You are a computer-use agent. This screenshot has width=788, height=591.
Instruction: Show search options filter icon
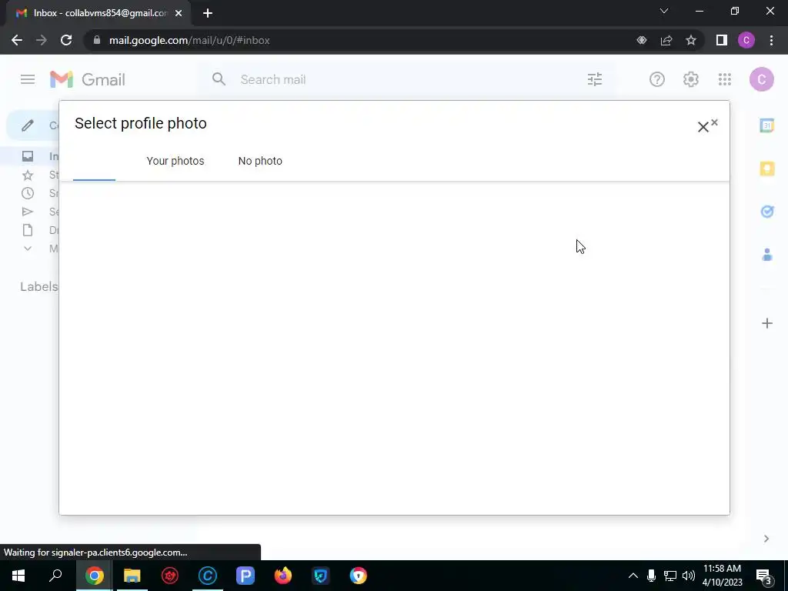[x=595, y=79]
